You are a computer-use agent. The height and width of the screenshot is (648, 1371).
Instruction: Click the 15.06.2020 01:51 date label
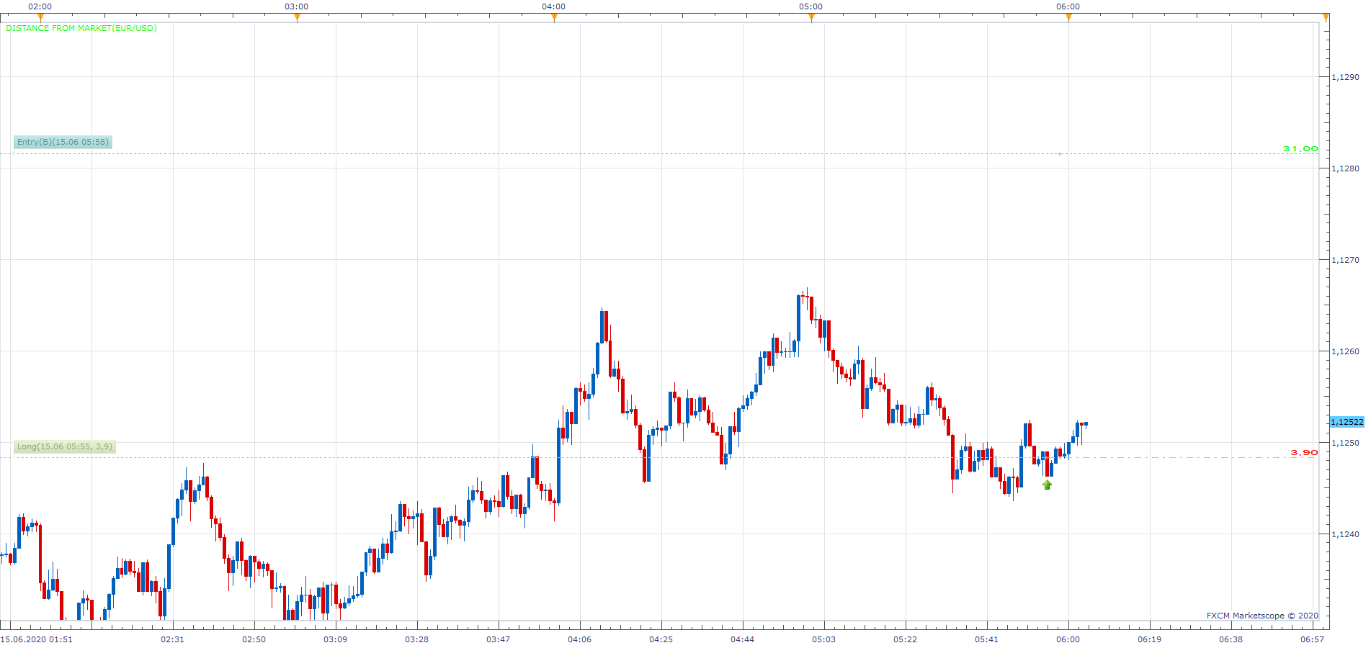pos(36,639)
